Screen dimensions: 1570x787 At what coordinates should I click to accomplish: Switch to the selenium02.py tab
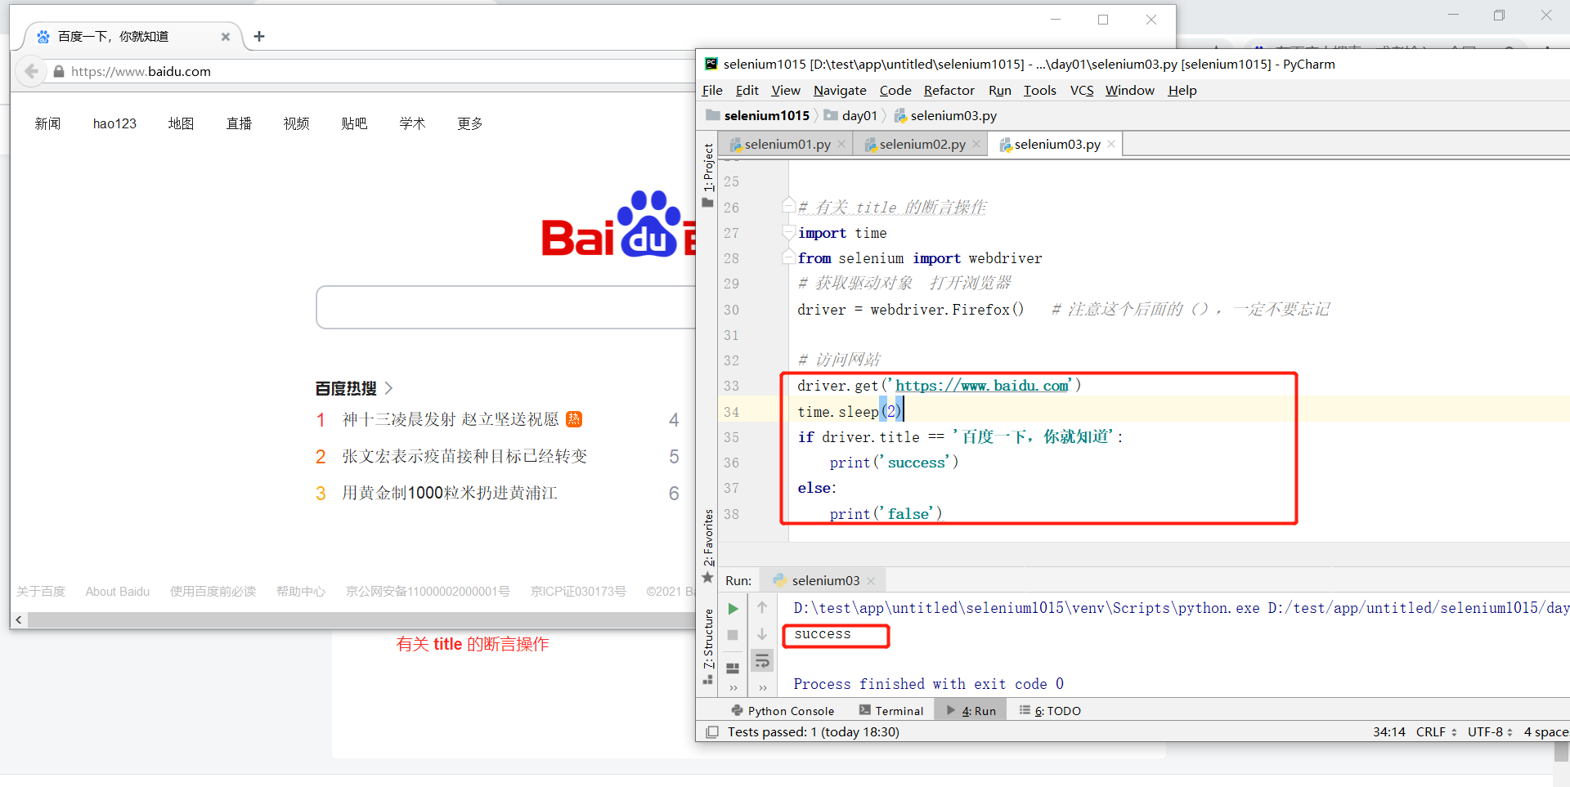(922, 145)
